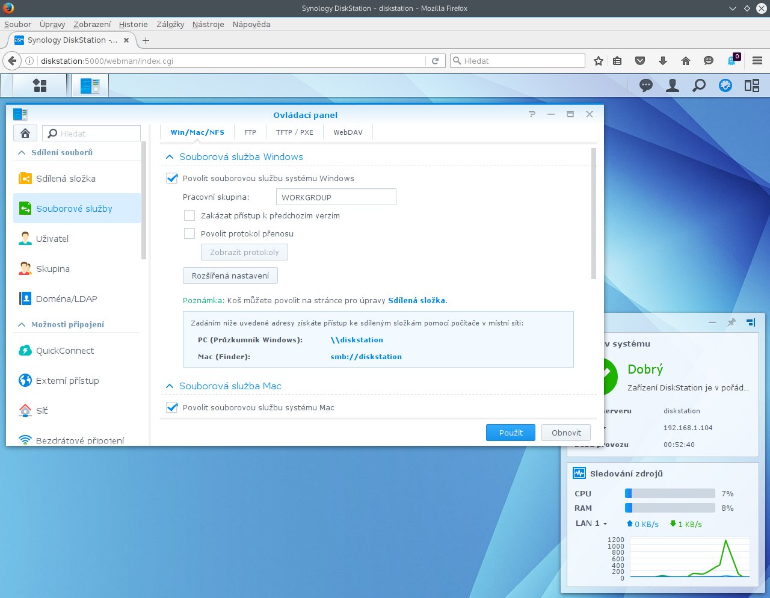770x598 pixels.
Task: Click the Control Panel Hledat search field
Action: pyautogui.click(x=91, y=134)
